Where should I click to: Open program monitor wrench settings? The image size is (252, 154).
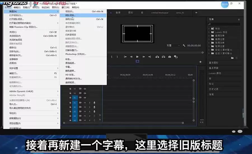click(x=184, y=45)
